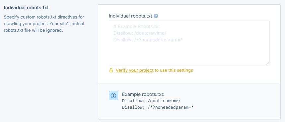Viewport: 285px width, 122px height.
Task: Click the text "to use this settings"
Action: (x=174, y=70)
